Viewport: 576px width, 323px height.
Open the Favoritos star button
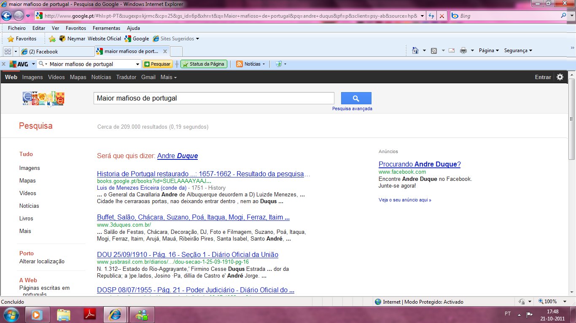22,39
